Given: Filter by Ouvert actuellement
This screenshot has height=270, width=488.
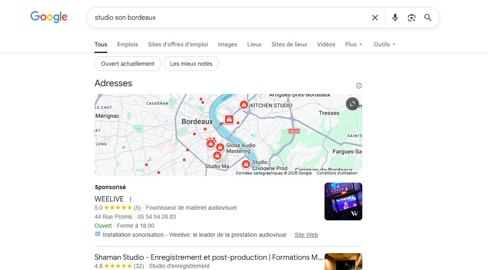Looking at the screenshot, I should click(128, 64).
